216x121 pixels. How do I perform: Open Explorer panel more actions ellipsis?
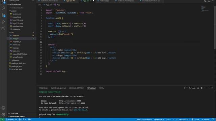(33, 1)
